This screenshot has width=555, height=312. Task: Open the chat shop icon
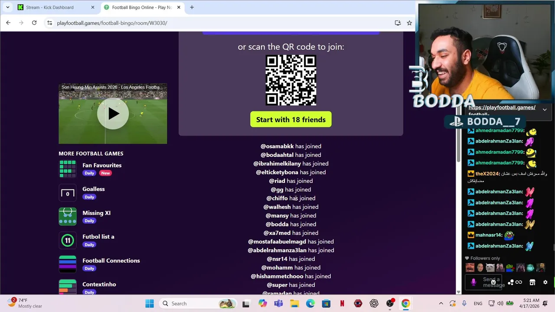tap(532, 282)
